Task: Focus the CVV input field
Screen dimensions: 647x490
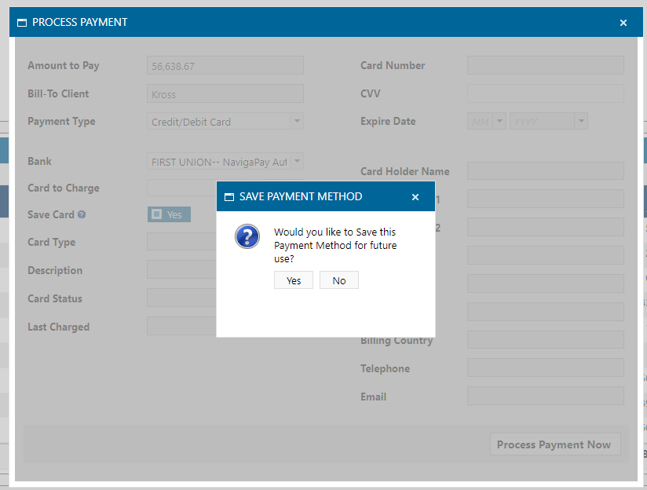Action: tap(545, 93)
